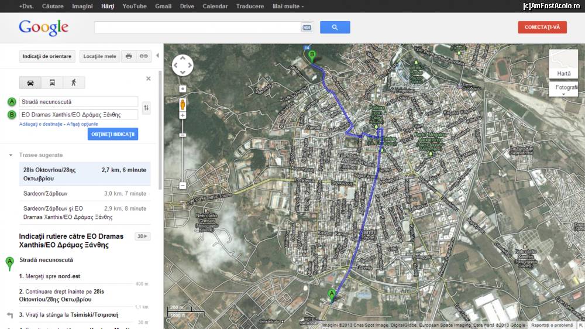Collapse Trasee sugerate section
The image size is (585, 329).
[11, 155]
